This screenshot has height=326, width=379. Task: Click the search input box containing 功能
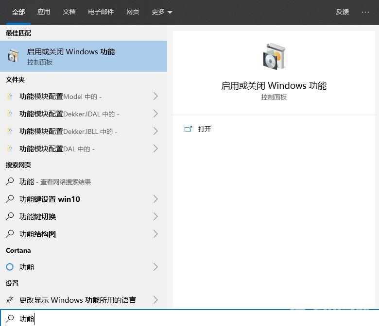pyautogui.click(x=194, y=319)
